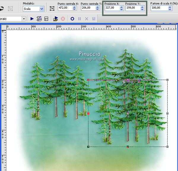
Task: Open the script list panel icon
Action: [x=46, y=19]
